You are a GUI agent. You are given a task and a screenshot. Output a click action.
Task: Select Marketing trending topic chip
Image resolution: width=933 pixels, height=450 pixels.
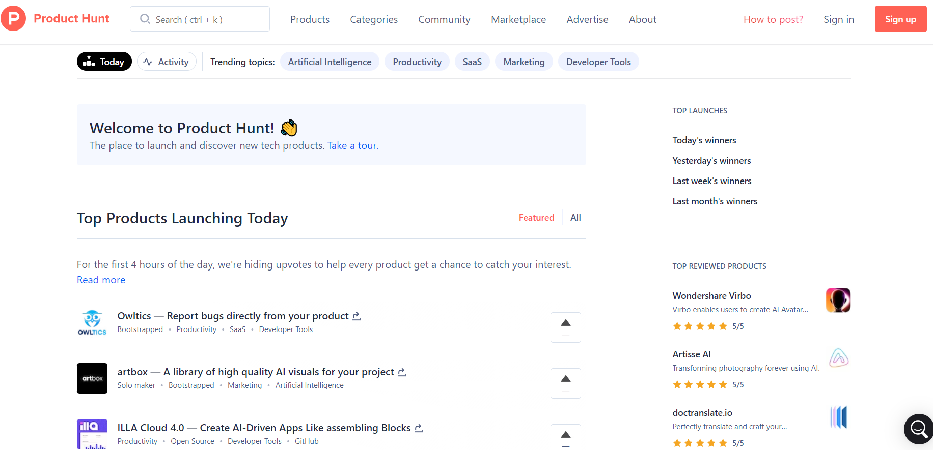[524, 62]
